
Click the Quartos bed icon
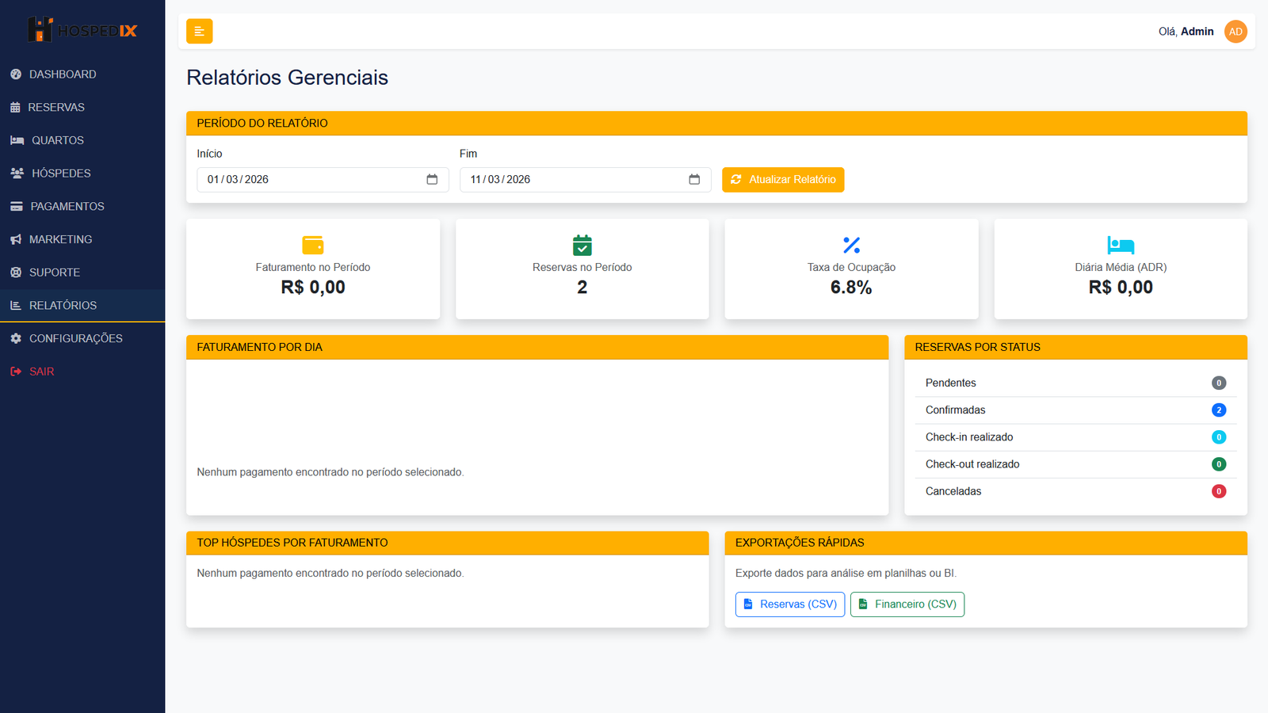[x=17, y=140]
